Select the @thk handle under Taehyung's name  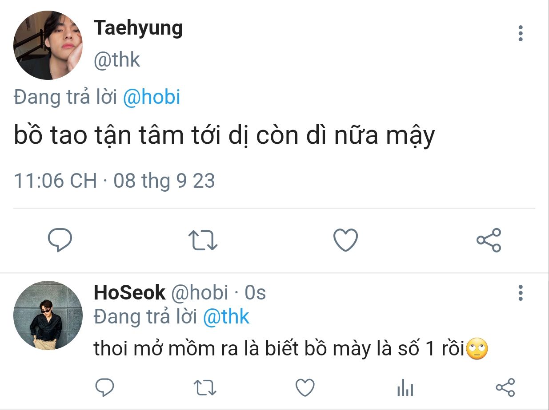117,60
